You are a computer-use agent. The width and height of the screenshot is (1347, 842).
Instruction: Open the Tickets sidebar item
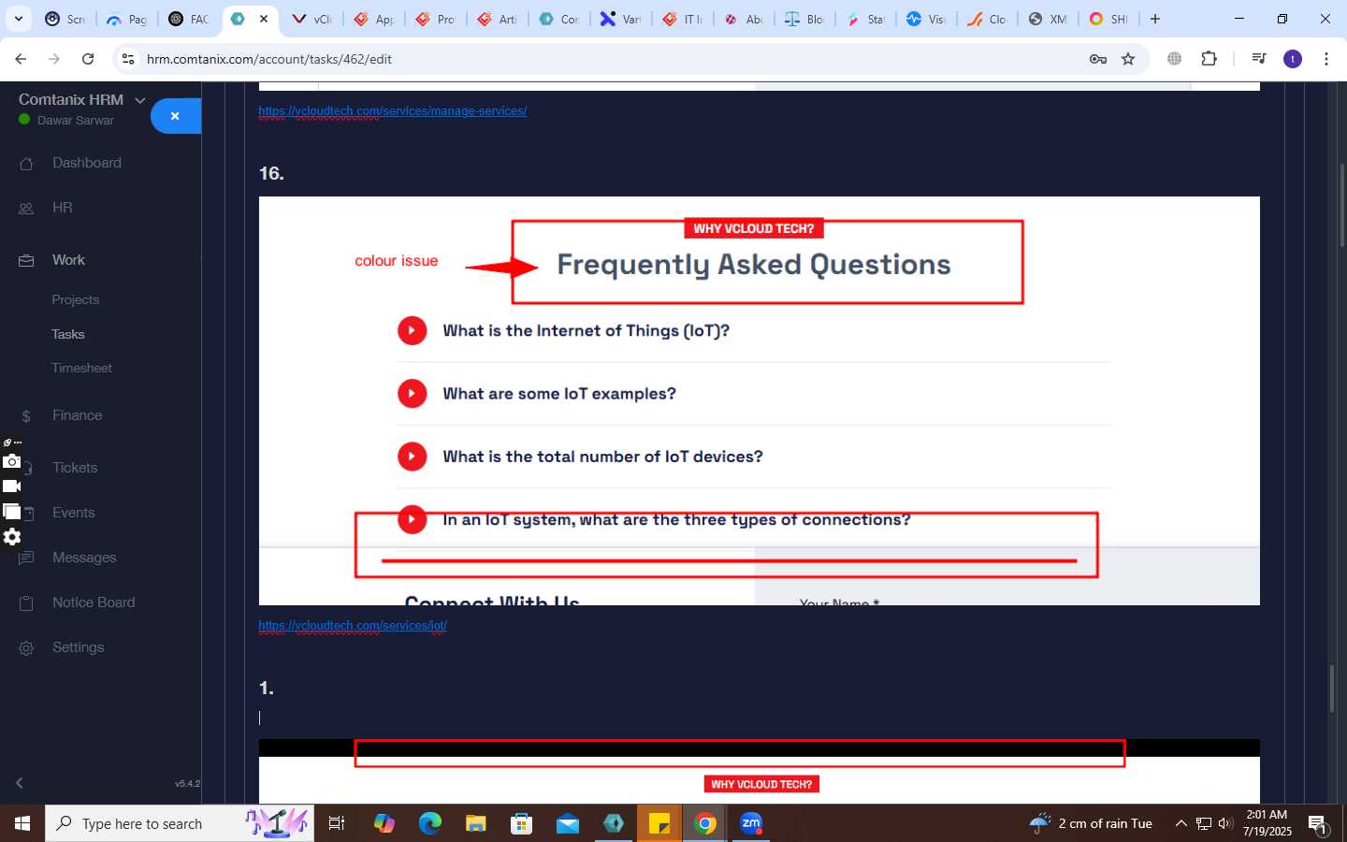pyautogui.click(x=75, y=468)
